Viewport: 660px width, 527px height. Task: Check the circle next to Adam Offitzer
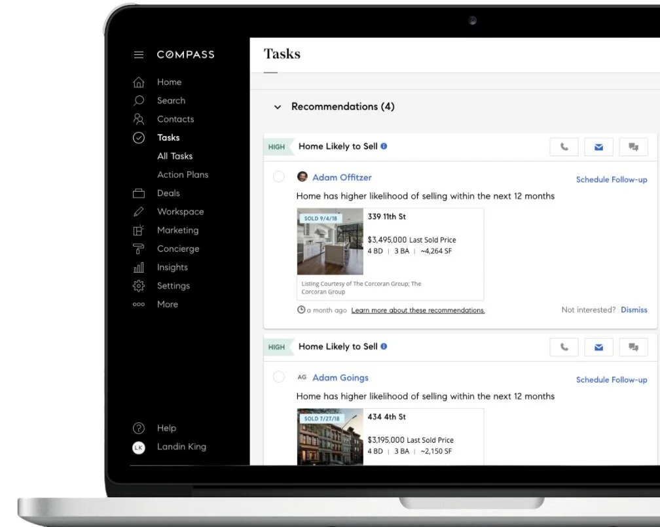[x=278, y=177]
